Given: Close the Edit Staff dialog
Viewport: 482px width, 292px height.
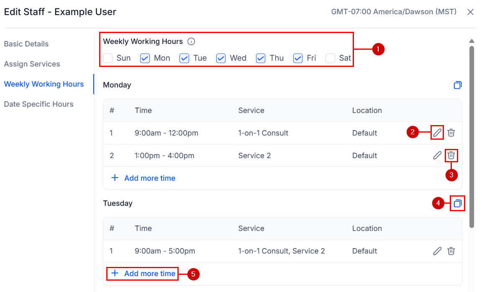Looking at the screenshot, I should 470,12.
